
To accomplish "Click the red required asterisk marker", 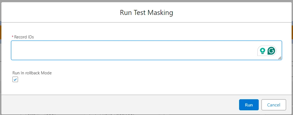I will [x=12, y=37].
